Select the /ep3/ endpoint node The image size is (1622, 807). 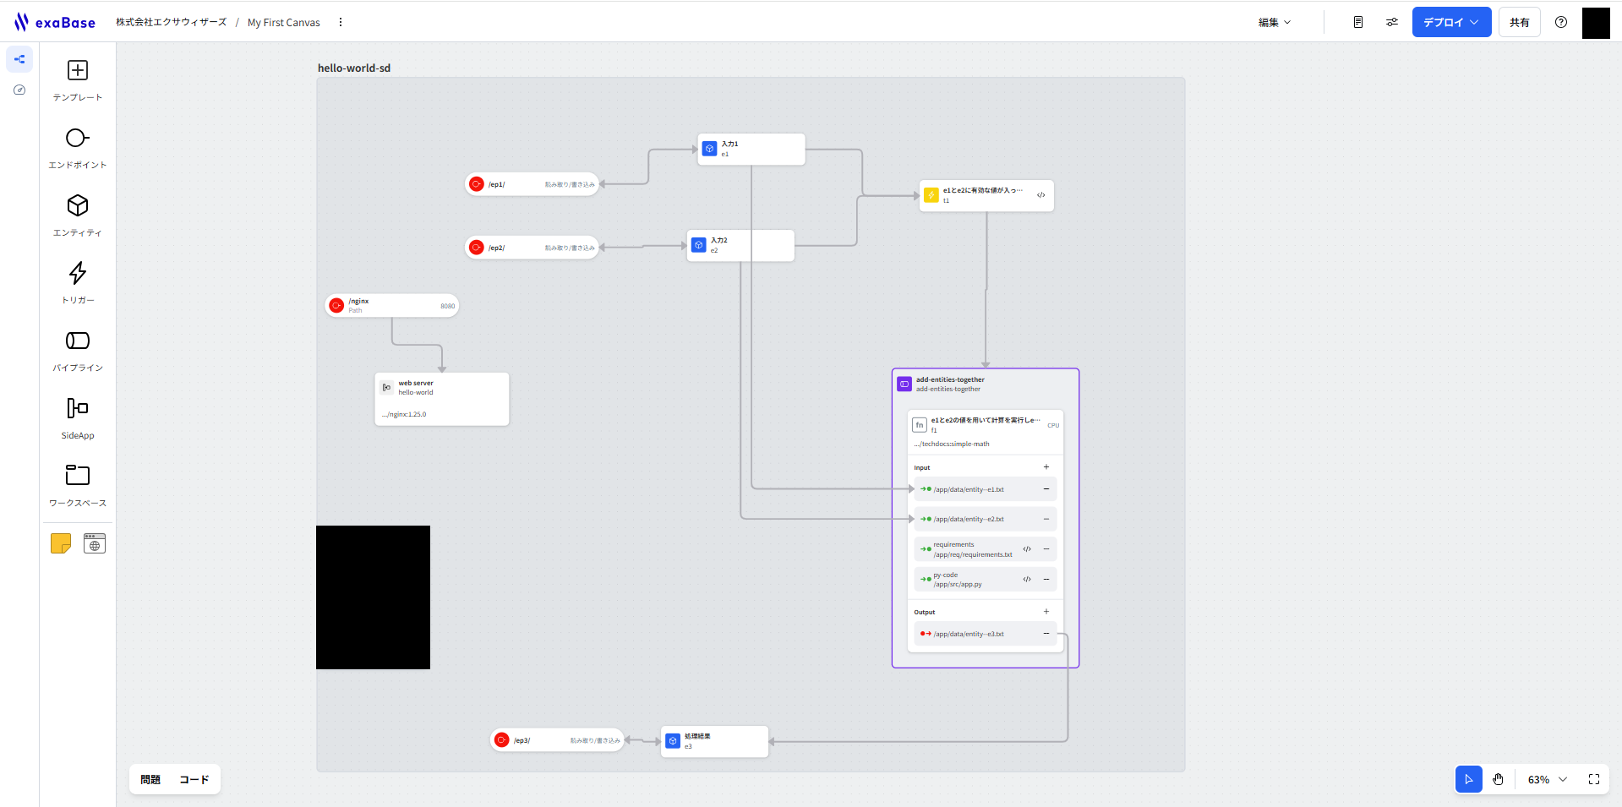click(x=557, y=740)
